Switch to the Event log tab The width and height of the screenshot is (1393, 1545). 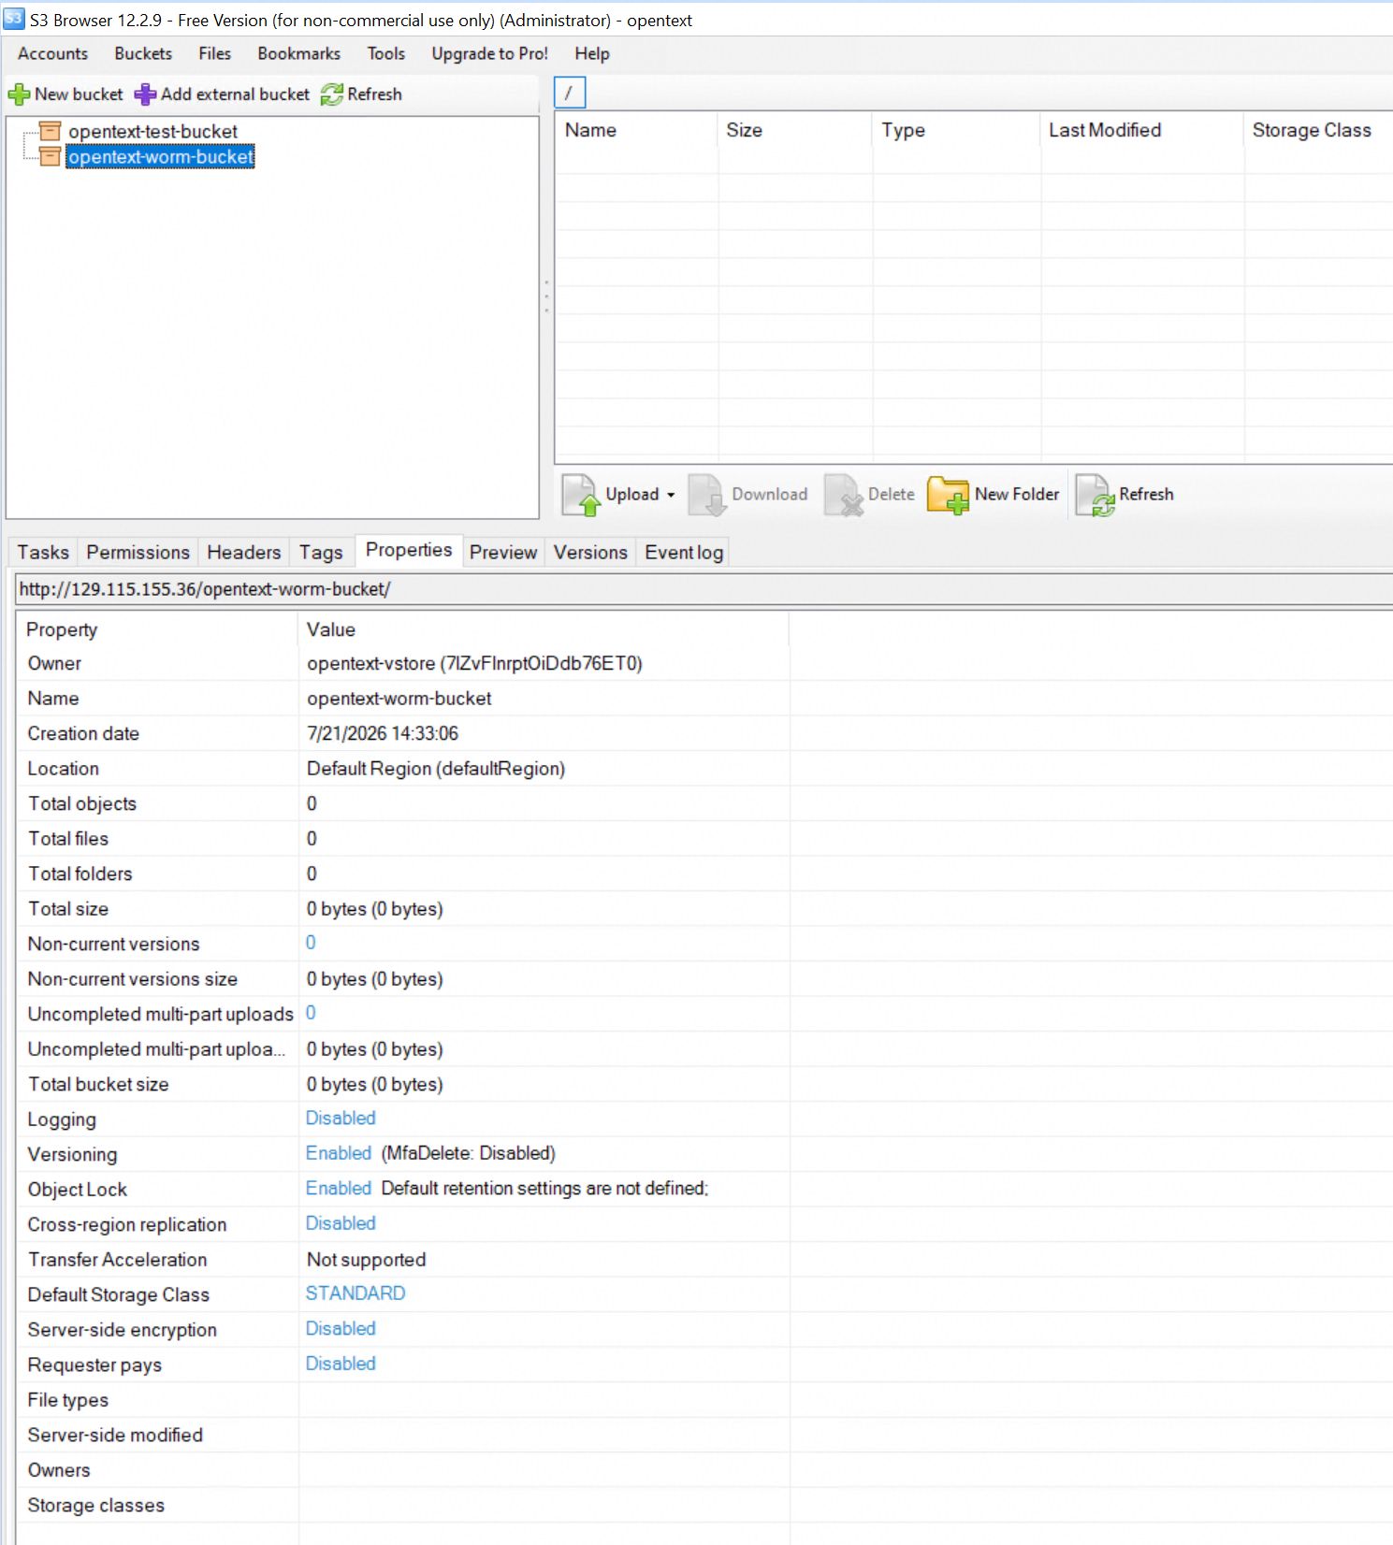click(x=684, y=553)
